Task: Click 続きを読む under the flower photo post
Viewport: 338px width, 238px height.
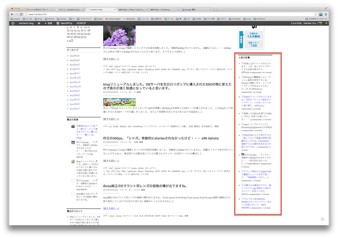Action: 111,59
